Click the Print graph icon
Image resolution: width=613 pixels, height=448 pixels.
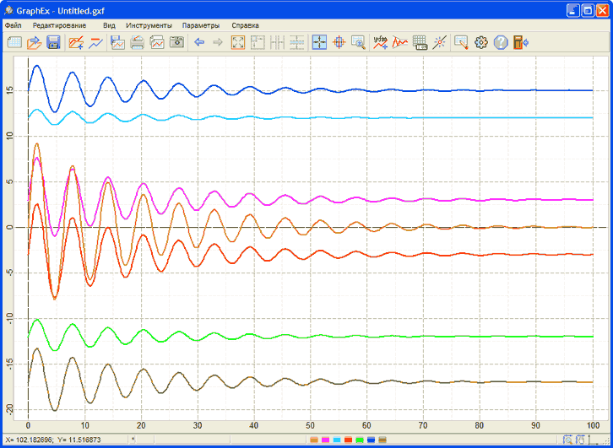pyautogui.click(x=137, y=42)
